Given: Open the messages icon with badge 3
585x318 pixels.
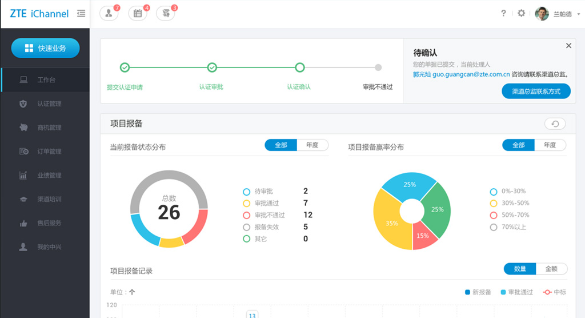Looking at the screenshot, I should pyautogui.click(x=165, y=13).
